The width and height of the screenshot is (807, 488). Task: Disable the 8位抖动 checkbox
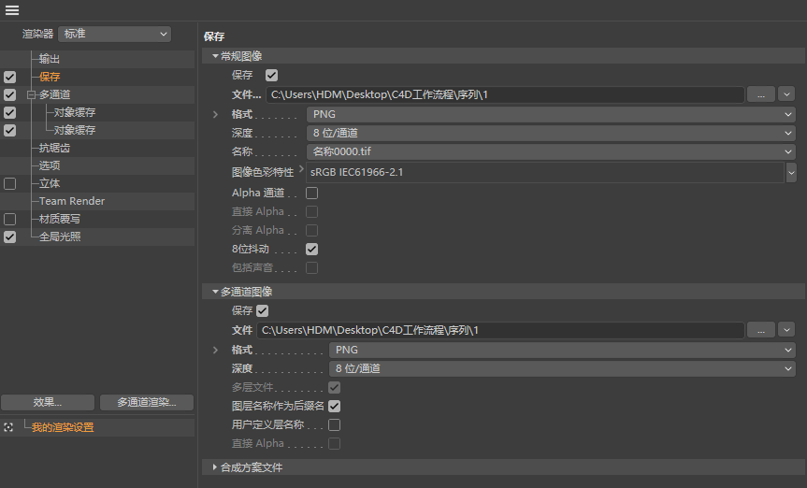[x=312, y=250]
